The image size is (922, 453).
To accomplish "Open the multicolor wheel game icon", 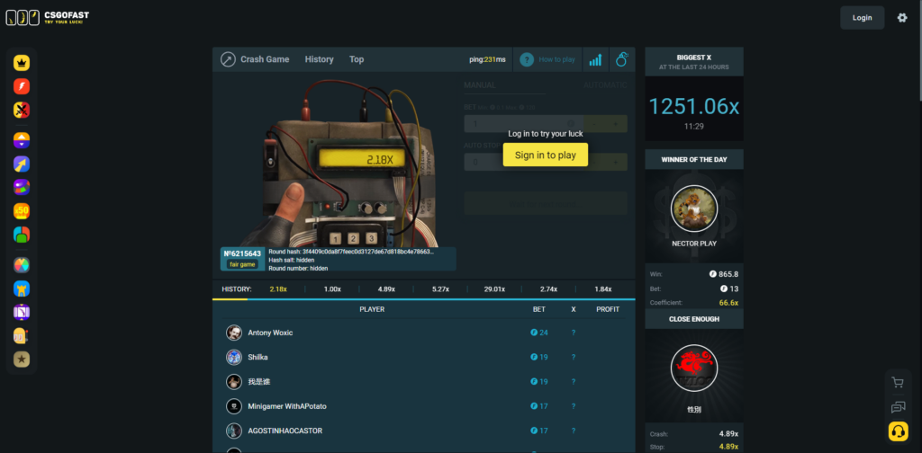I will click(22, 264).
